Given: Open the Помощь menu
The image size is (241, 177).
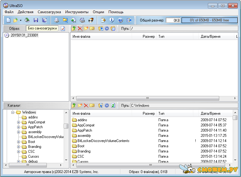Looking at the screenshot, I should 116,12.
